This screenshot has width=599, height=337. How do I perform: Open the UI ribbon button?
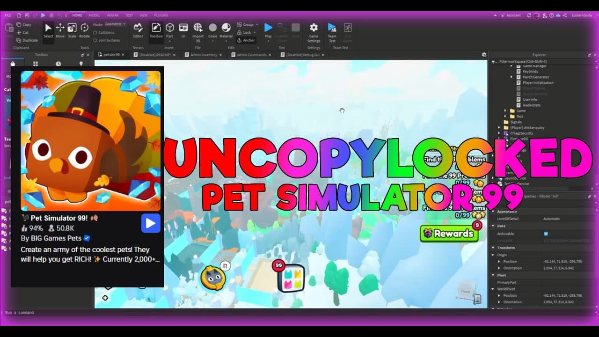183,31
